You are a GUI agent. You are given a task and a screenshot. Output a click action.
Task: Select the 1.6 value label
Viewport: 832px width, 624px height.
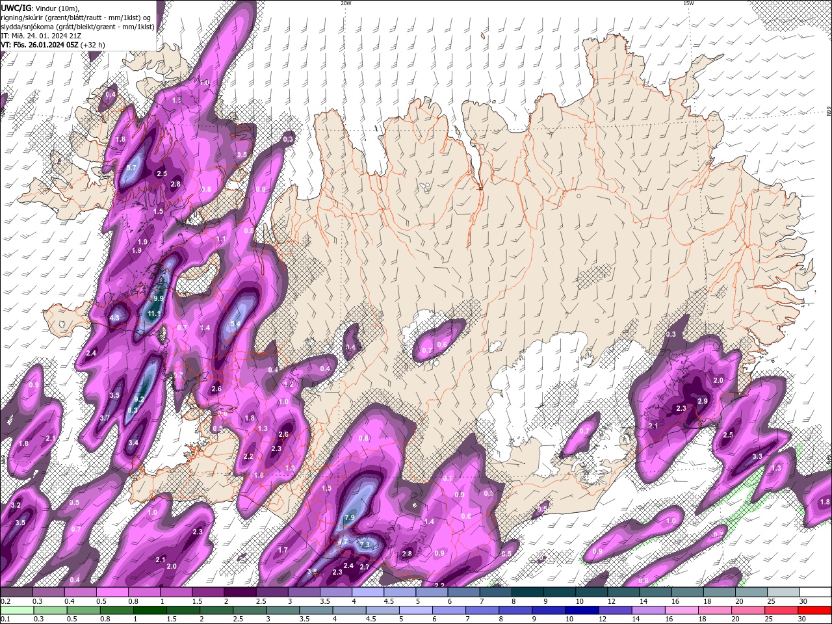pyautogui.click(x=259, y=476)
